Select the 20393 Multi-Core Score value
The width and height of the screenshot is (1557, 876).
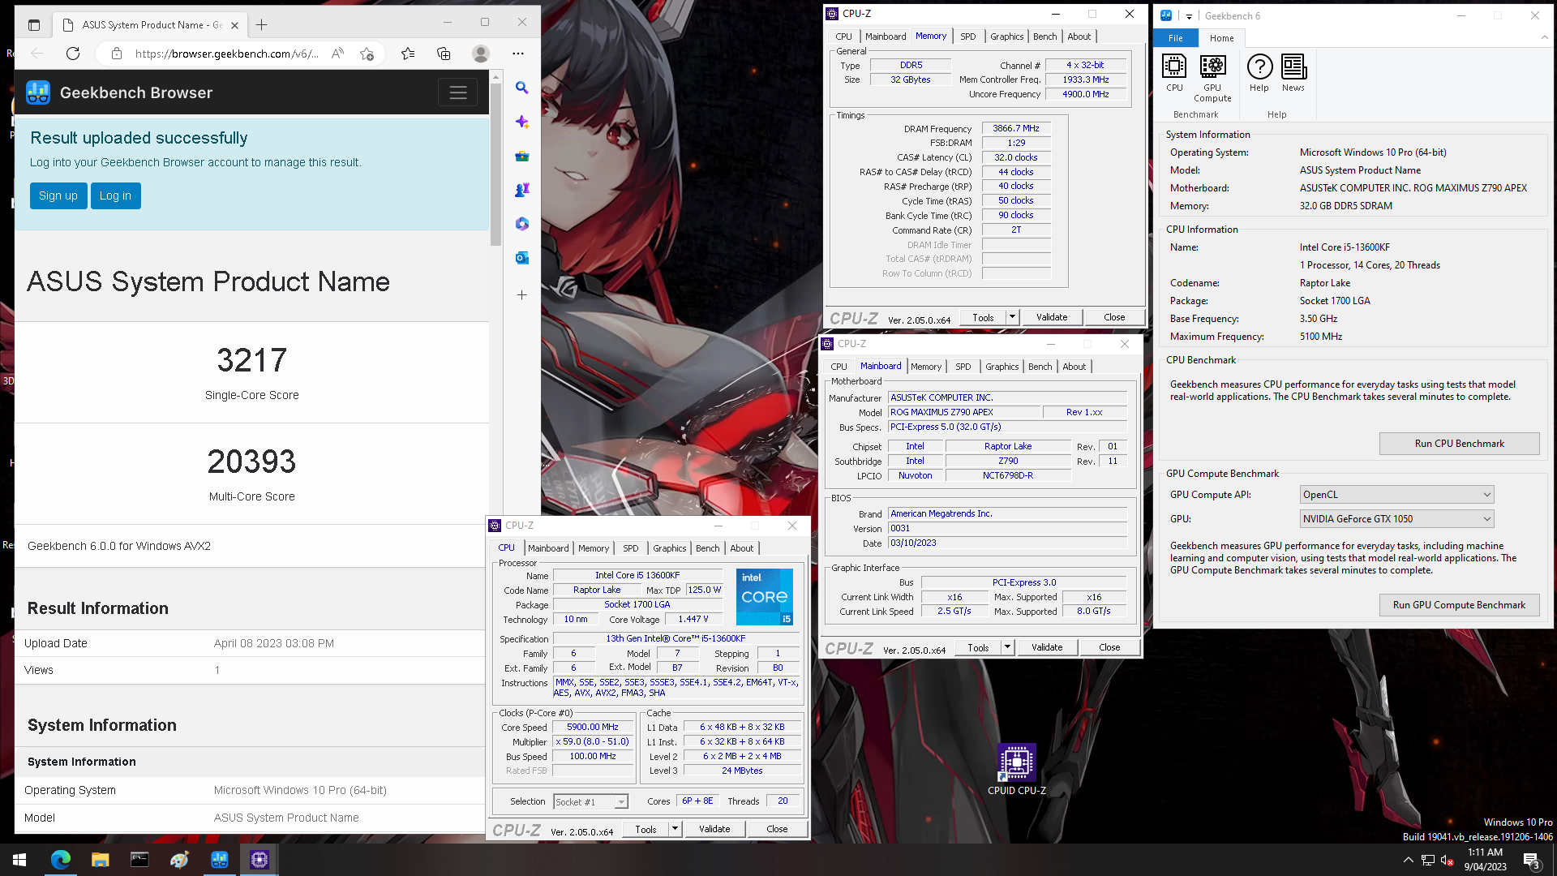[251, 462]
